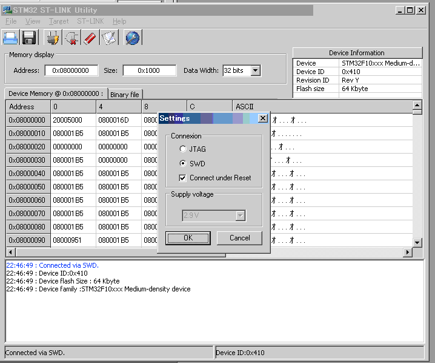
Task: Click the Device Information header
Action: (357, 53)
